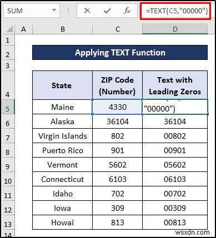This screenshot has height=238, width=216.
Task: Select column C header
Action: click(118, 29)
